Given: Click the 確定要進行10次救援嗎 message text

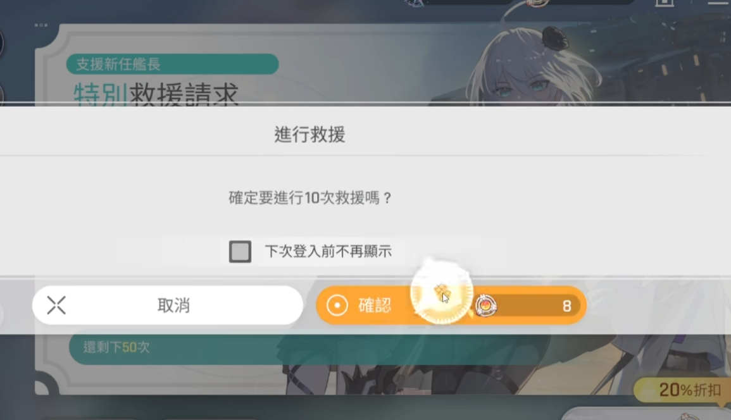Looking at the screenshot, I should point(311,197).
